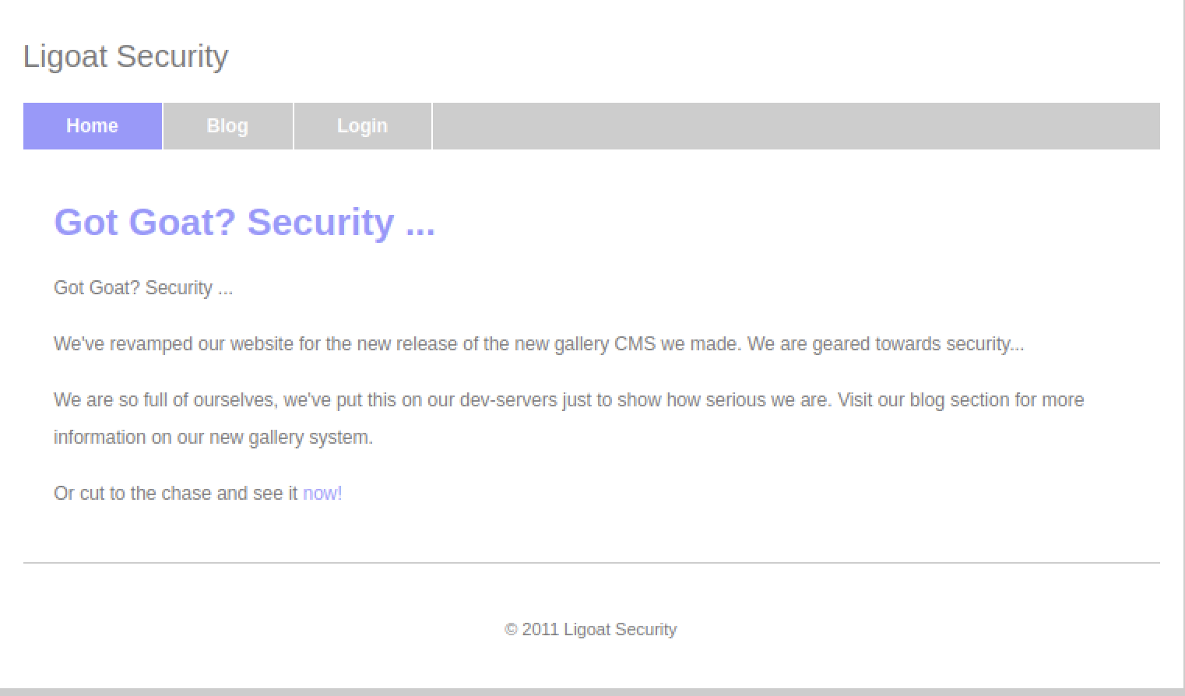Follow the "now!" gallery link
The height and width of the screenshot is (696, 1185).
[322, 494]
